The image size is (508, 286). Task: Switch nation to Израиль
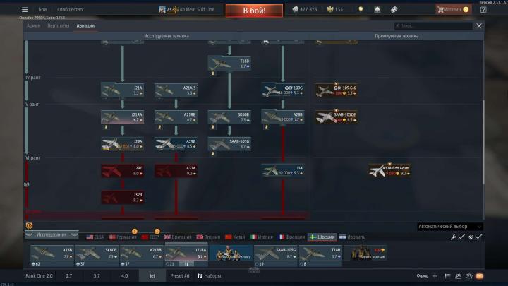(353, 237)
